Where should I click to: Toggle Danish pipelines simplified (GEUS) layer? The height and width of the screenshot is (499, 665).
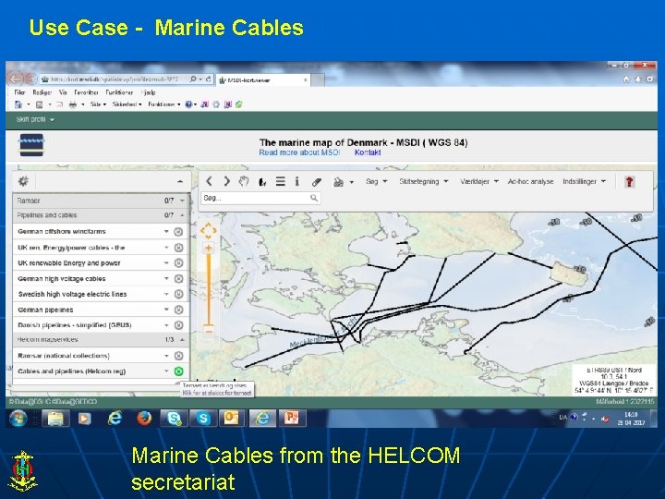pos(178,325)
